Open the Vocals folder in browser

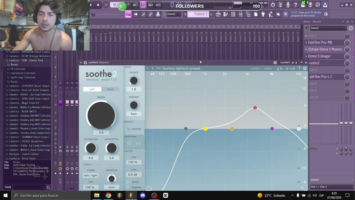pos(14,82)
